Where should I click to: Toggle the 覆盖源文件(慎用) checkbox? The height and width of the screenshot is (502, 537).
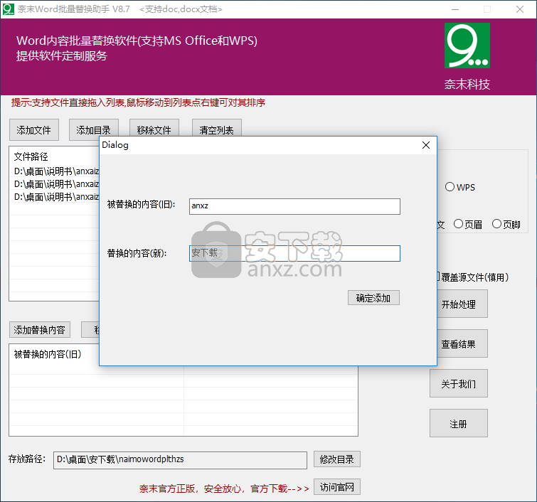[437, 277]
